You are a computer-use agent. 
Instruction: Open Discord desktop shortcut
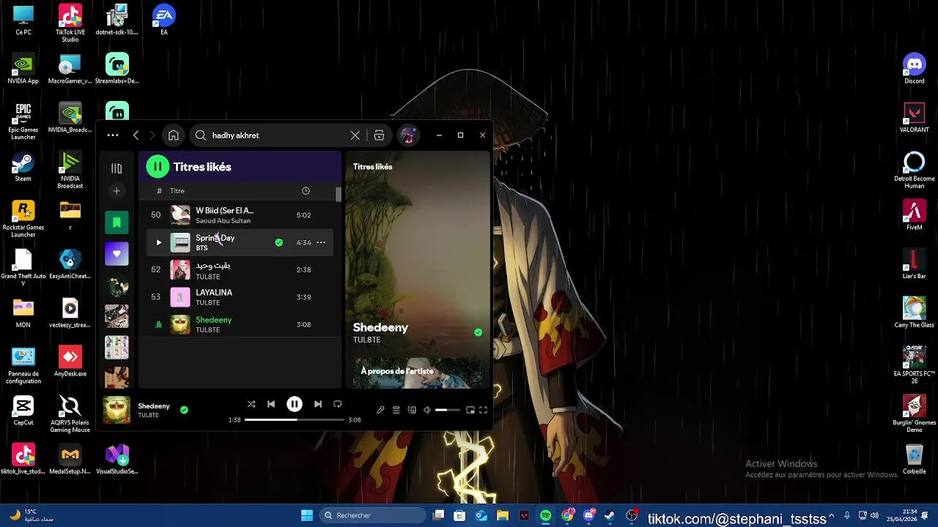[914, 69]
